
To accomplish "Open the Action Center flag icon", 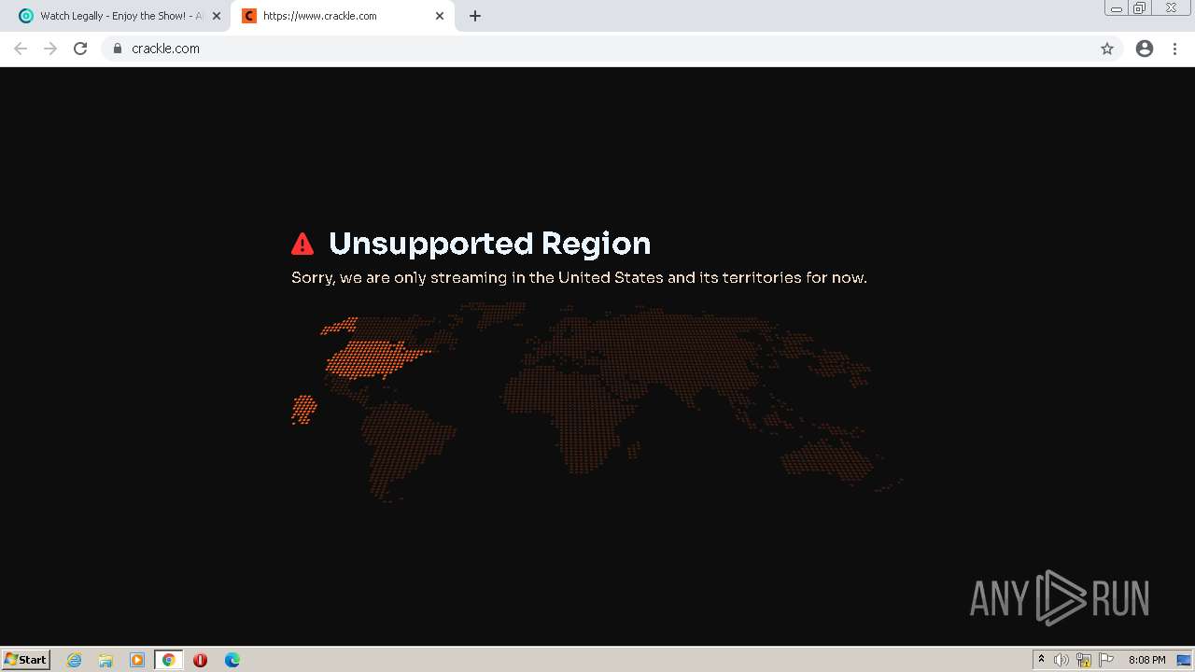I will (1106, 660).
